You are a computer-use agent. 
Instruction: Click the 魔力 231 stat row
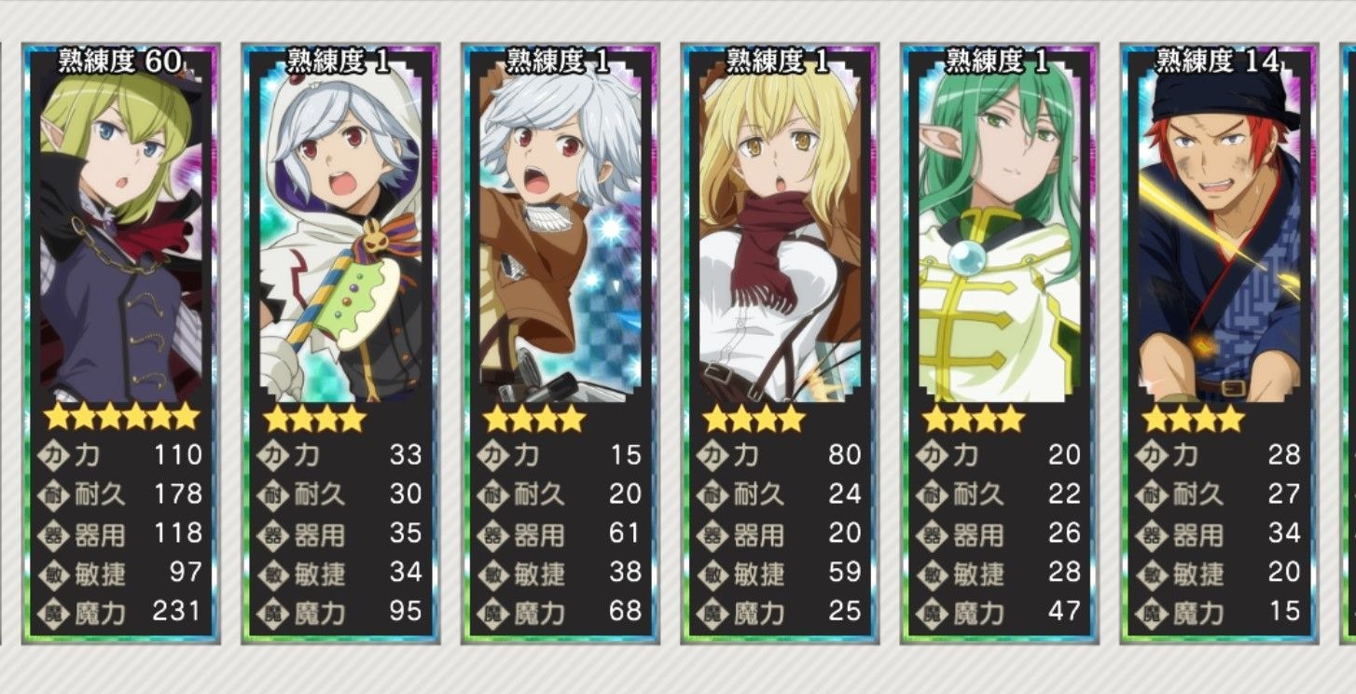(121, 613)
